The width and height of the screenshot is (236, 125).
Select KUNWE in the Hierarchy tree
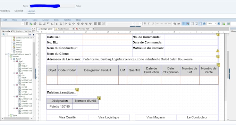point(24,101)
